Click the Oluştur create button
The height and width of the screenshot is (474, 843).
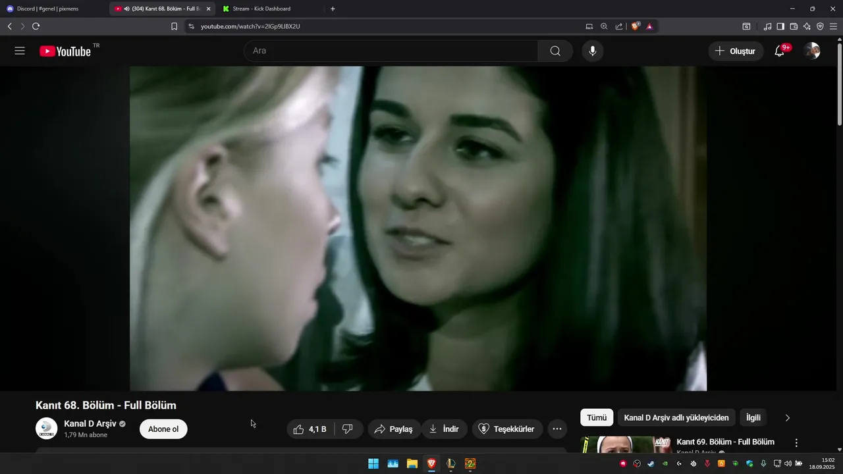point(736,51)
